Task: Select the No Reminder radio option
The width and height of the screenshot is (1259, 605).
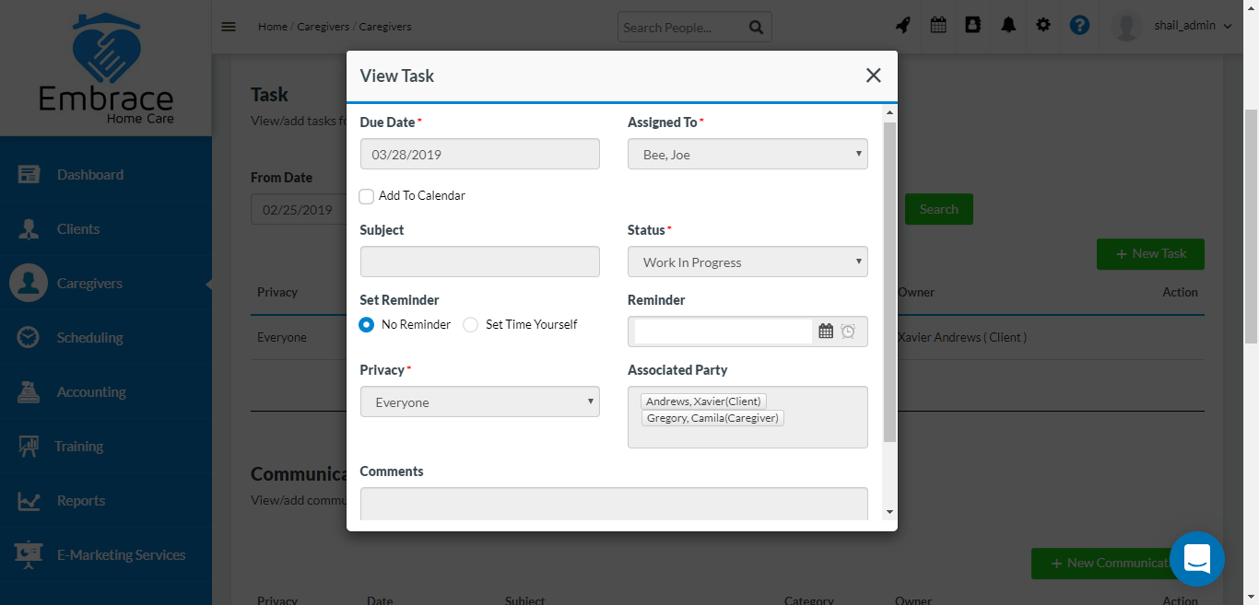Action: (367, 325)
